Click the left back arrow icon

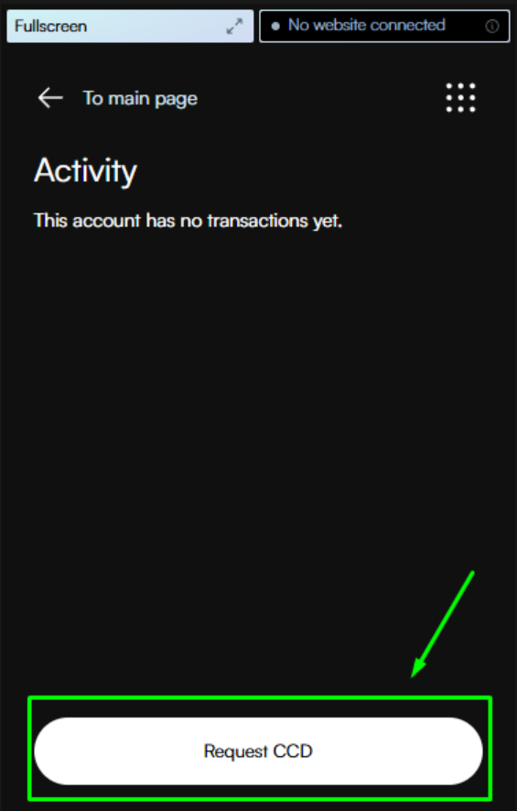50,98
